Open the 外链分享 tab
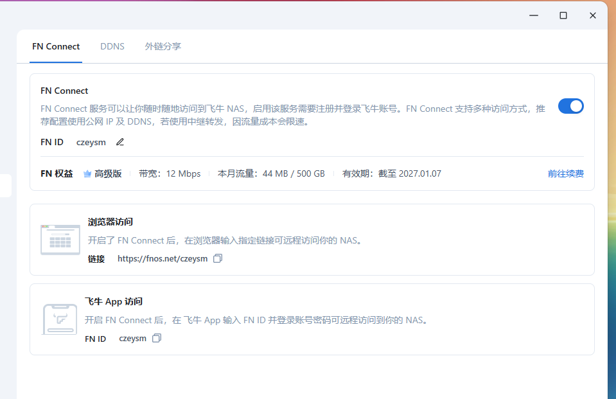Image resolution: width=616 pixels, height=399 pixels. (163, 46)
